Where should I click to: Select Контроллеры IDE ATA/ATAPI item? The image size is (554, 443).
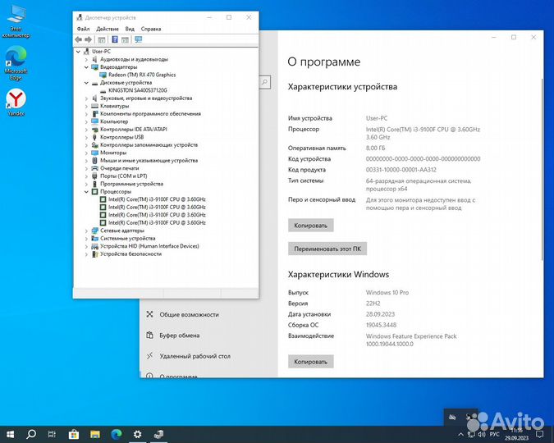(134, 130)
